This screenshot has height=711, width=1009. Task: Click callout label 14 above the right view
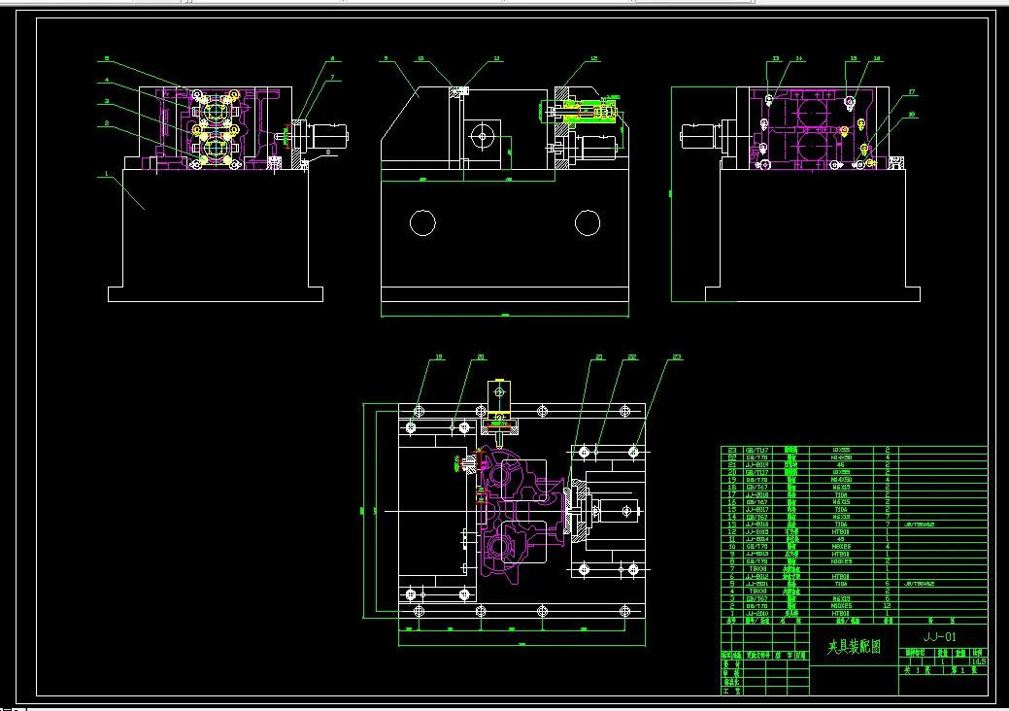(798, 58)
